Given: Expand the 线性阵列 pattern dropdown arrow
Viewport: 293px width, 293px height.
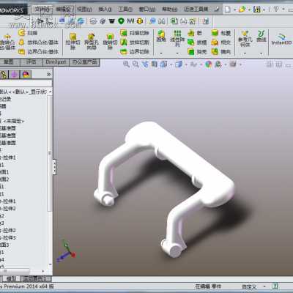Looking at the screenshot, I should point(177,53).
